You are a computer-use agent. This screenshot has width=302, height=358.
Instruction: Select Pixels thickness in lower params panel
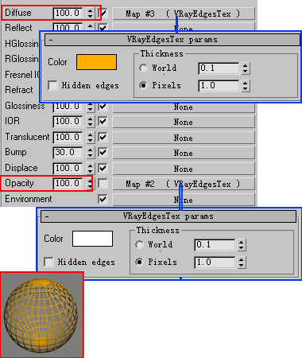tap(139, 262)
